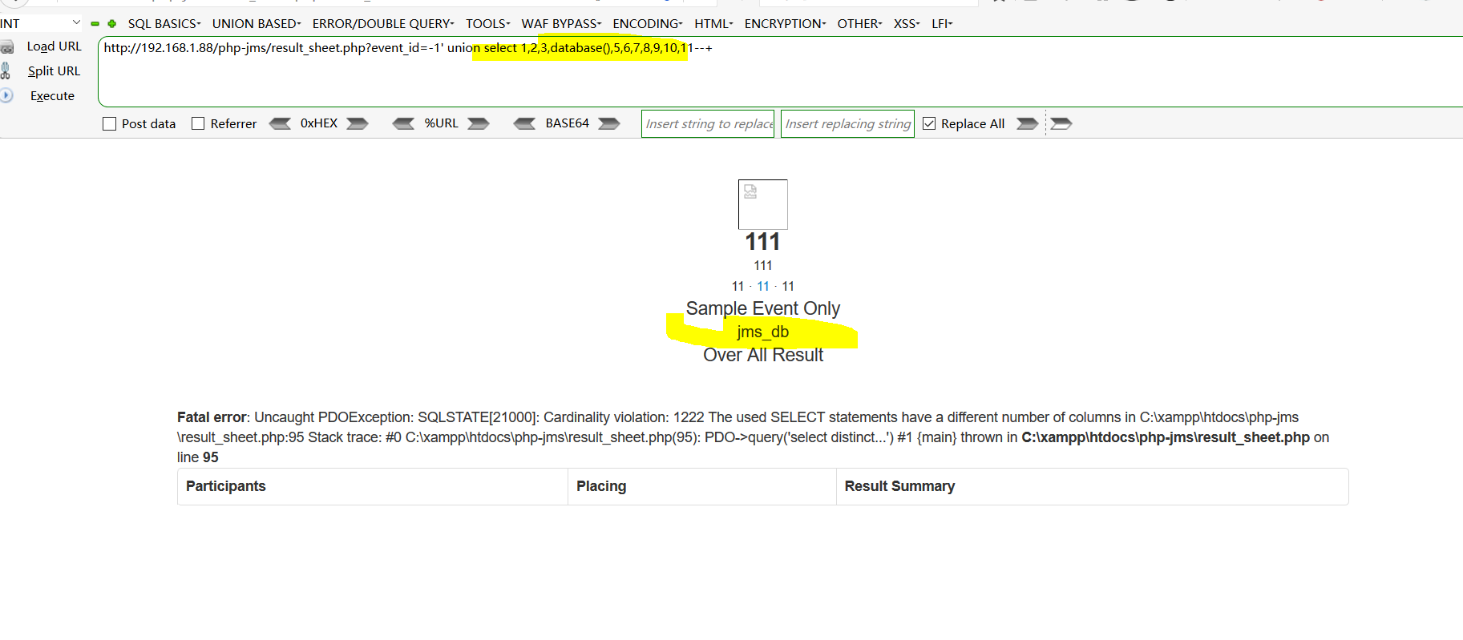Click the Load URL icon

click(x=7, y=47)
